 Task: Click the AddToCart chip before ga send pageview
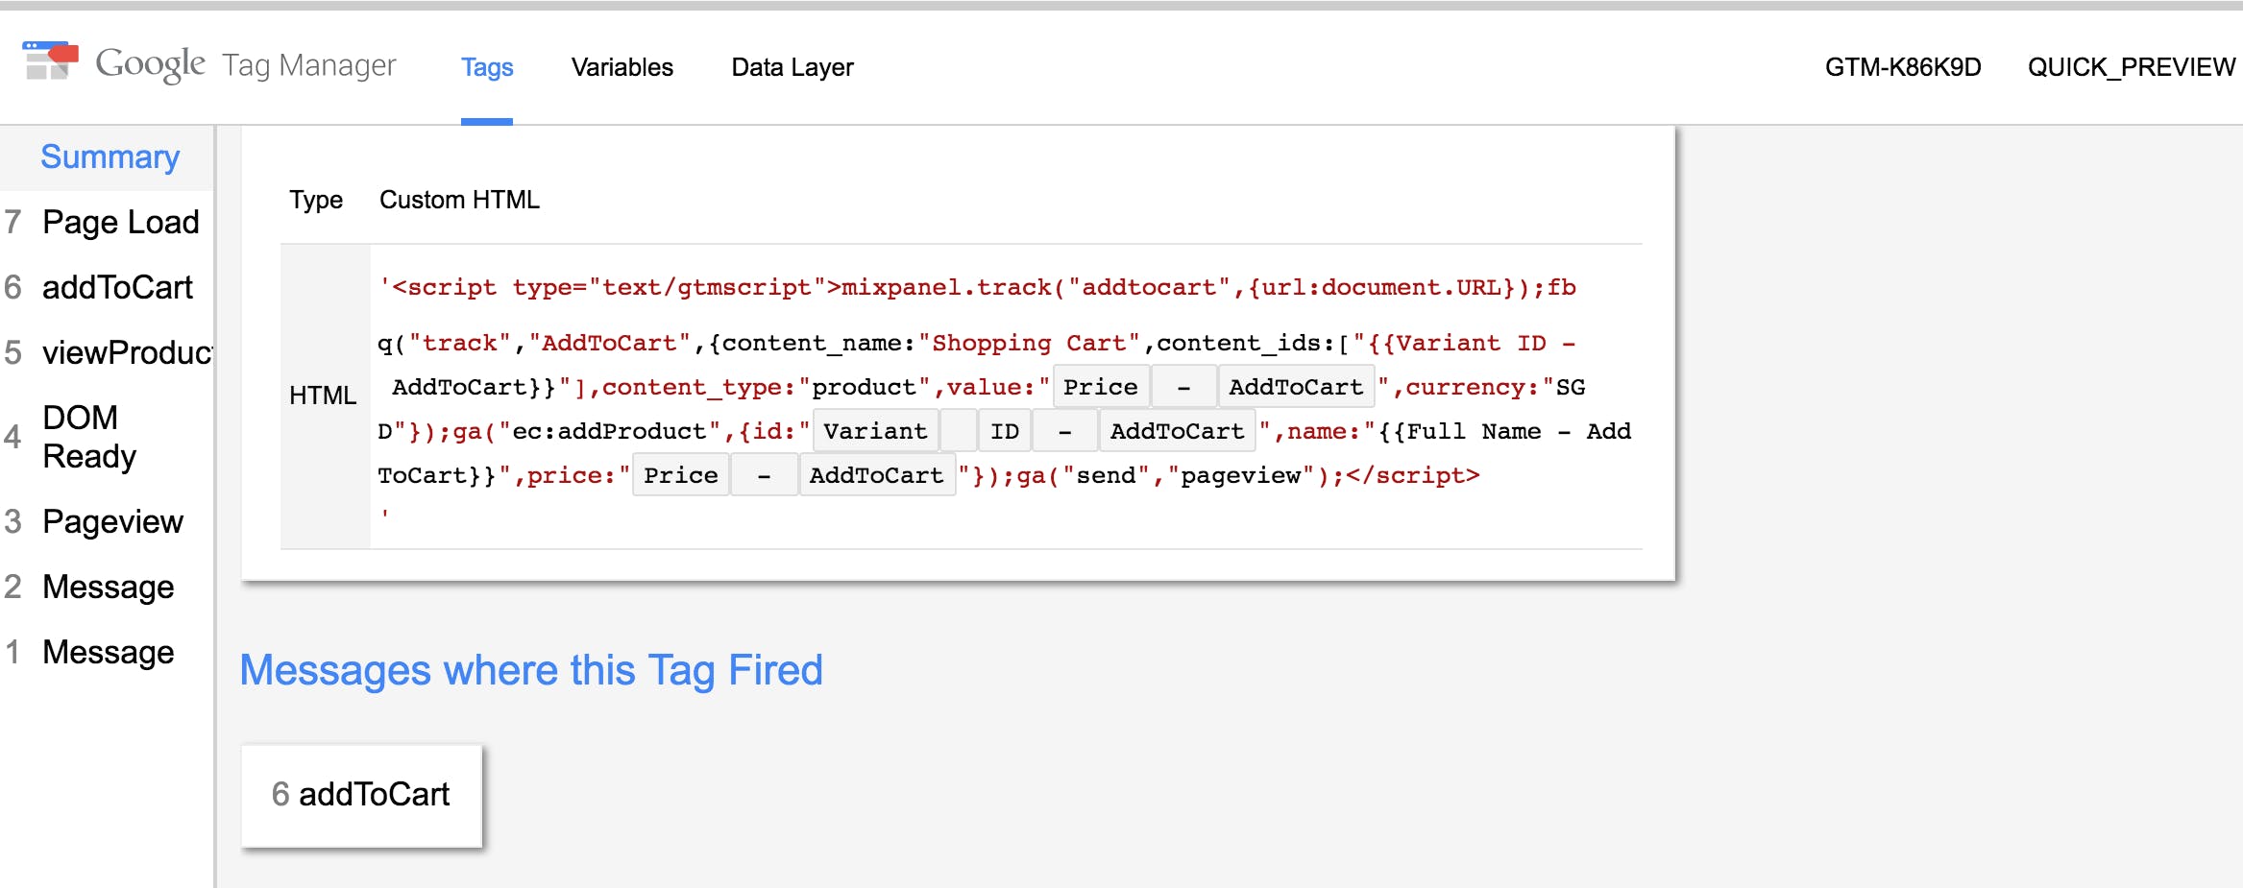(877, 475)
